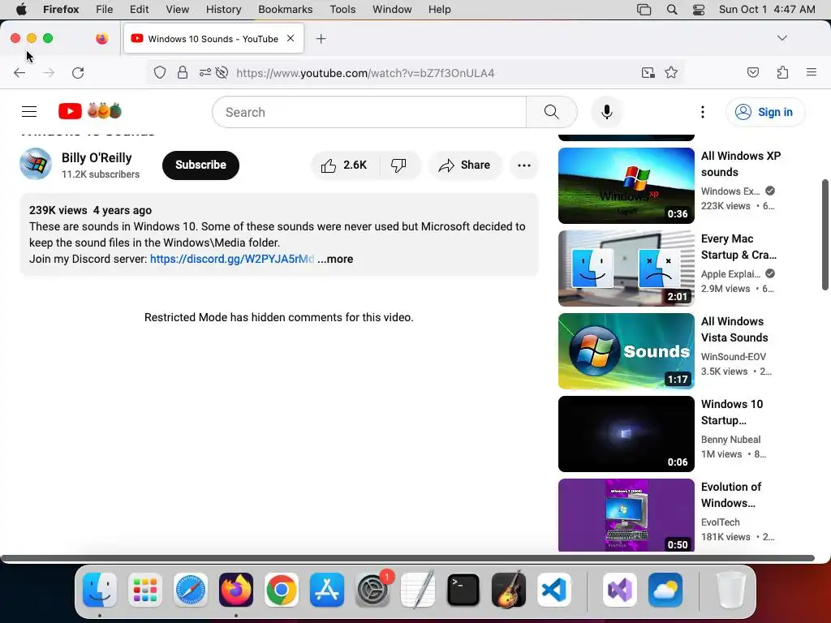Open Firefox extensions puzzle icon
Screen dimensions: 831x623
pyautogui.click(x=783, y=72)
